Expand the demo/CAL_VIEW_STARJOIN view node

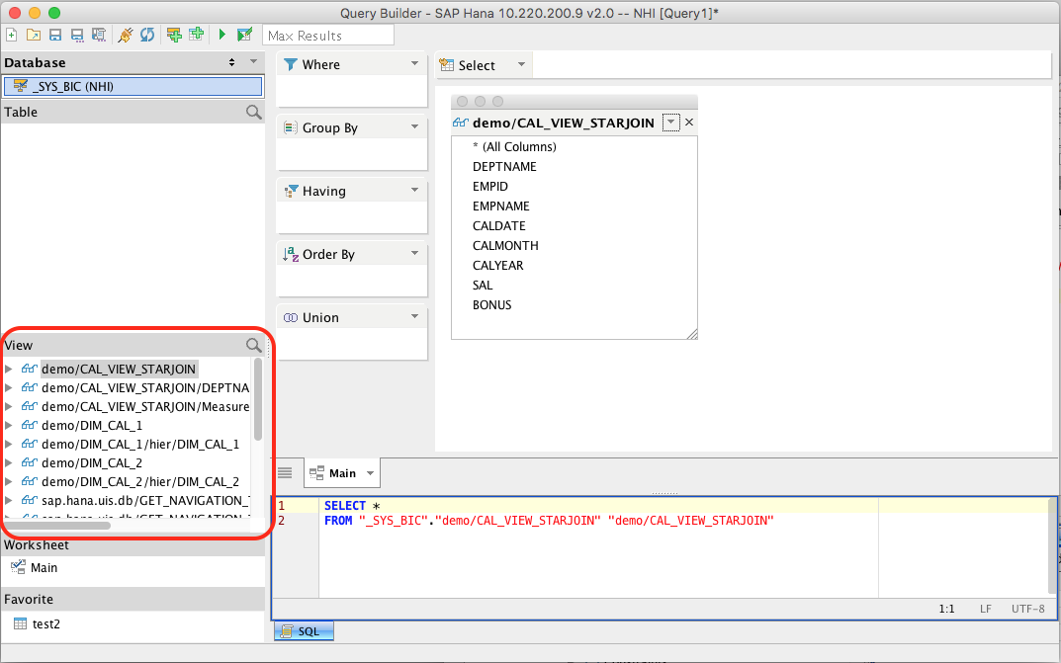point(9,369)
